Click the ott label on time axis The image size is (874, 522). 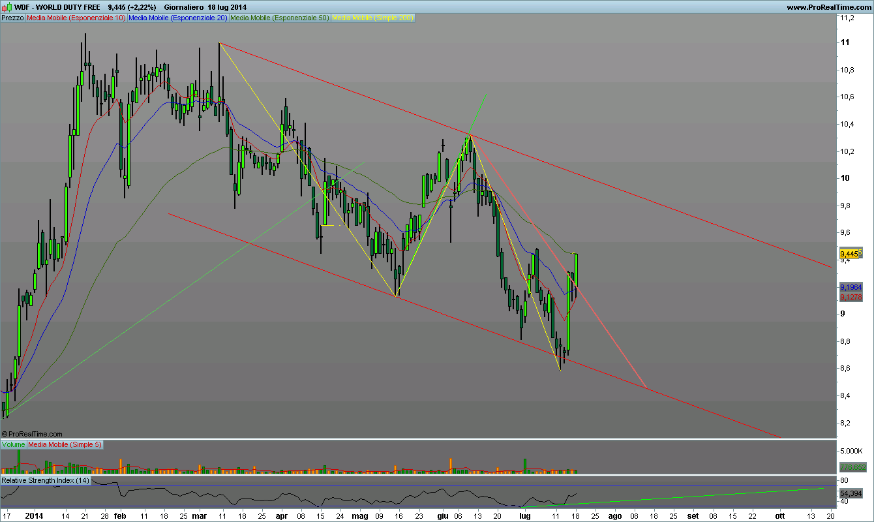pos(779,515)
